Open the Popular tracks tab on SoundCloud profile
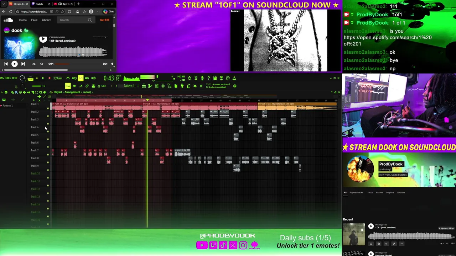Screen dimensions: 456x256 356,192
